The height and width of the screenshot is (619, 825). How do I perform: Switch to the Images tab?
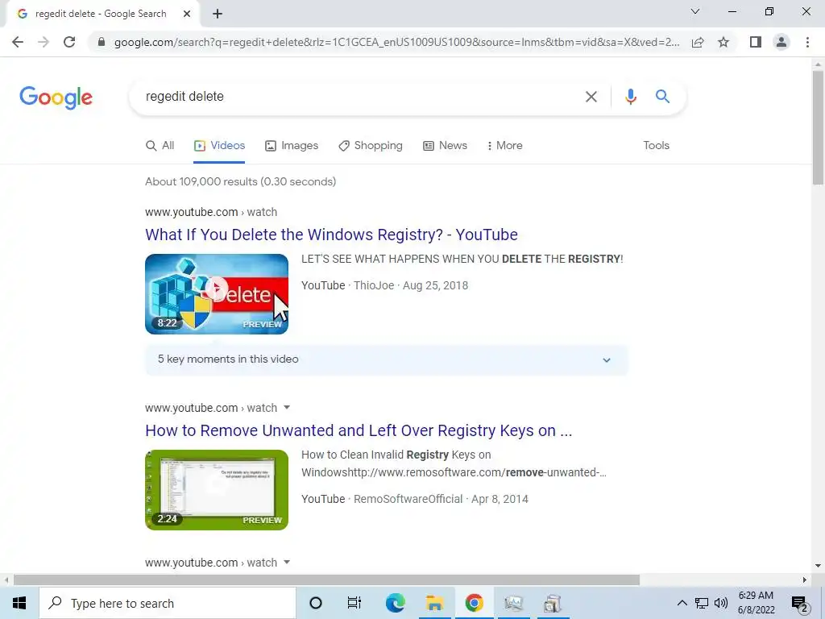[x=292, y=146]
